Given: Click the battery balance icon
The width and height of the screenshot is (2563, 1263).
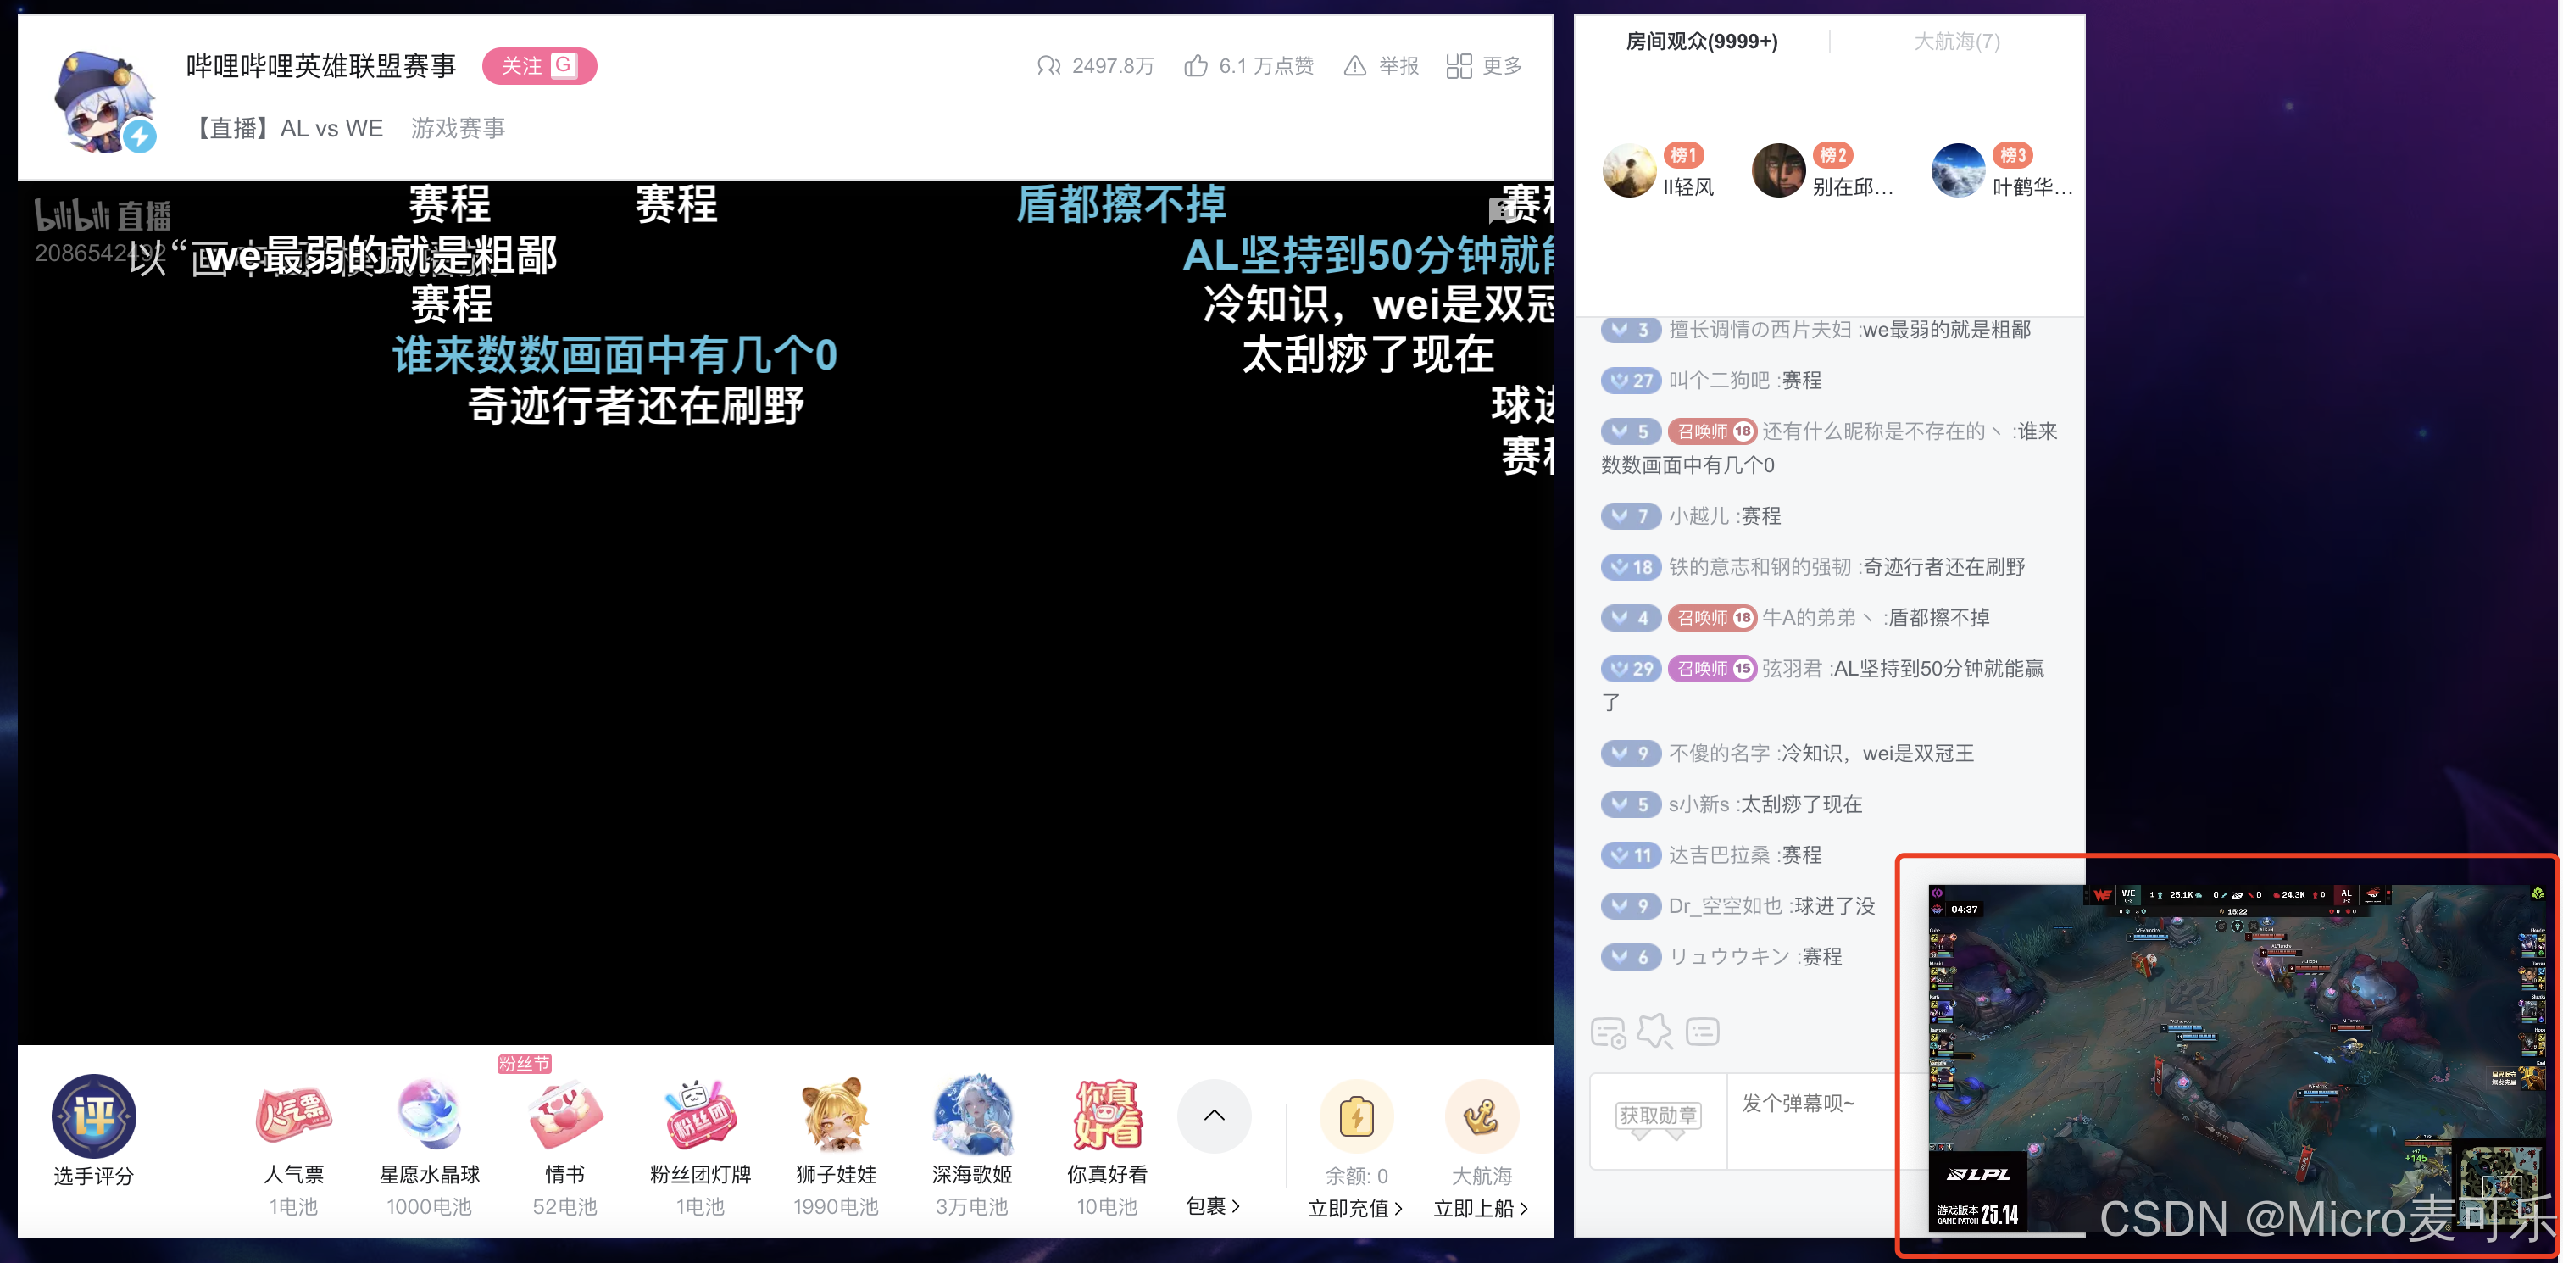Looking at the screenshot, I should 1355,1116.
